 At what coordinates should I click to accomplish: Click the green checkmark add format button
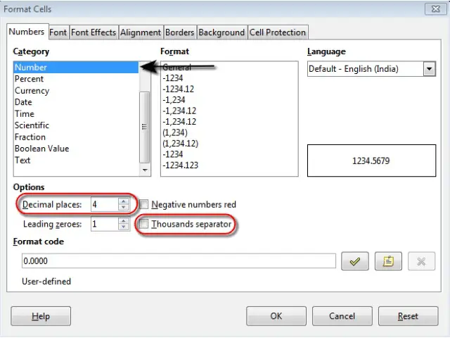[x=355, y=261]
